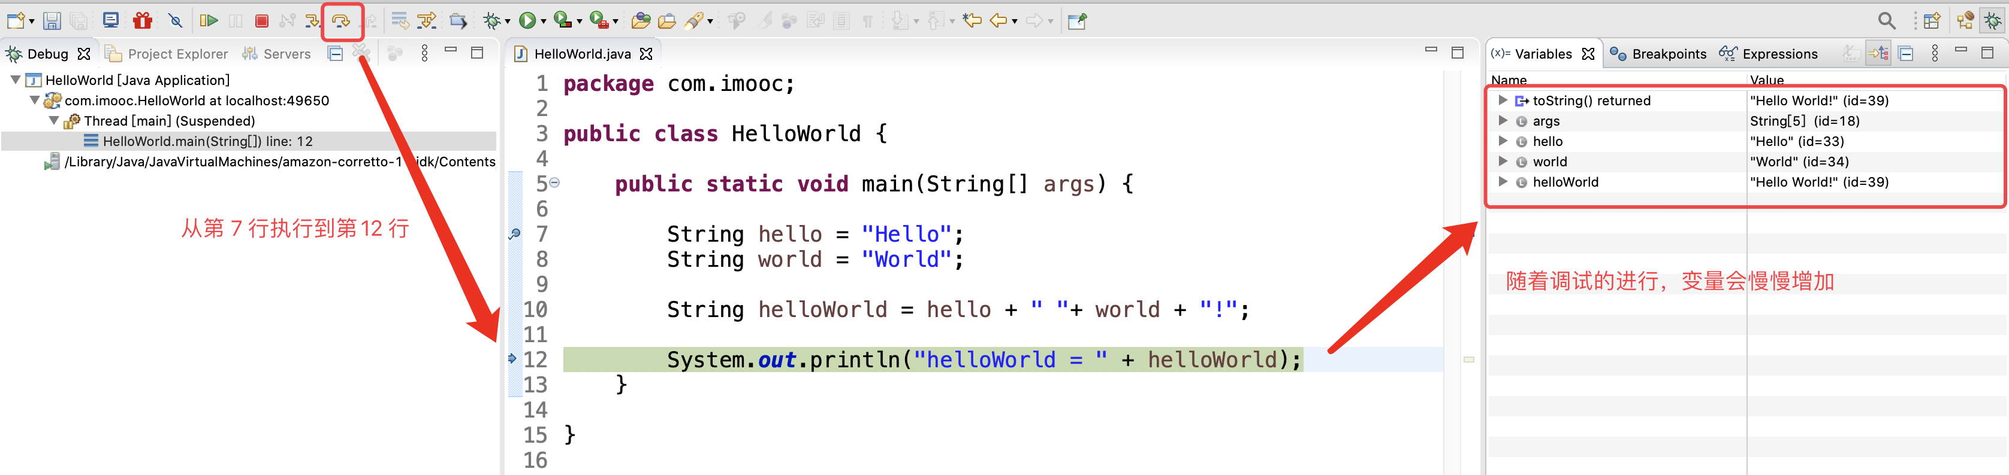Open the External Tools dropdown arrow
Image resolution: width=2009 pixels, height=475 pixels.
(x=616, y=22)
